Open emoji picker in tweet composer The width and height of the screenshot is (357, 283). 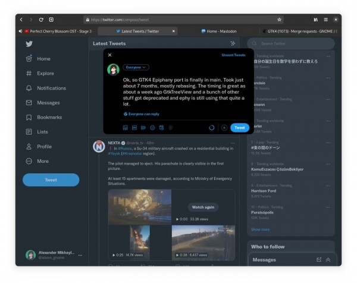coord(152,127)
